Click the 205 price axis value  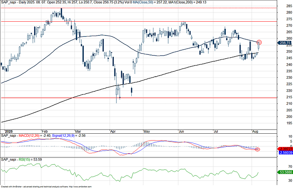point(289,110)
